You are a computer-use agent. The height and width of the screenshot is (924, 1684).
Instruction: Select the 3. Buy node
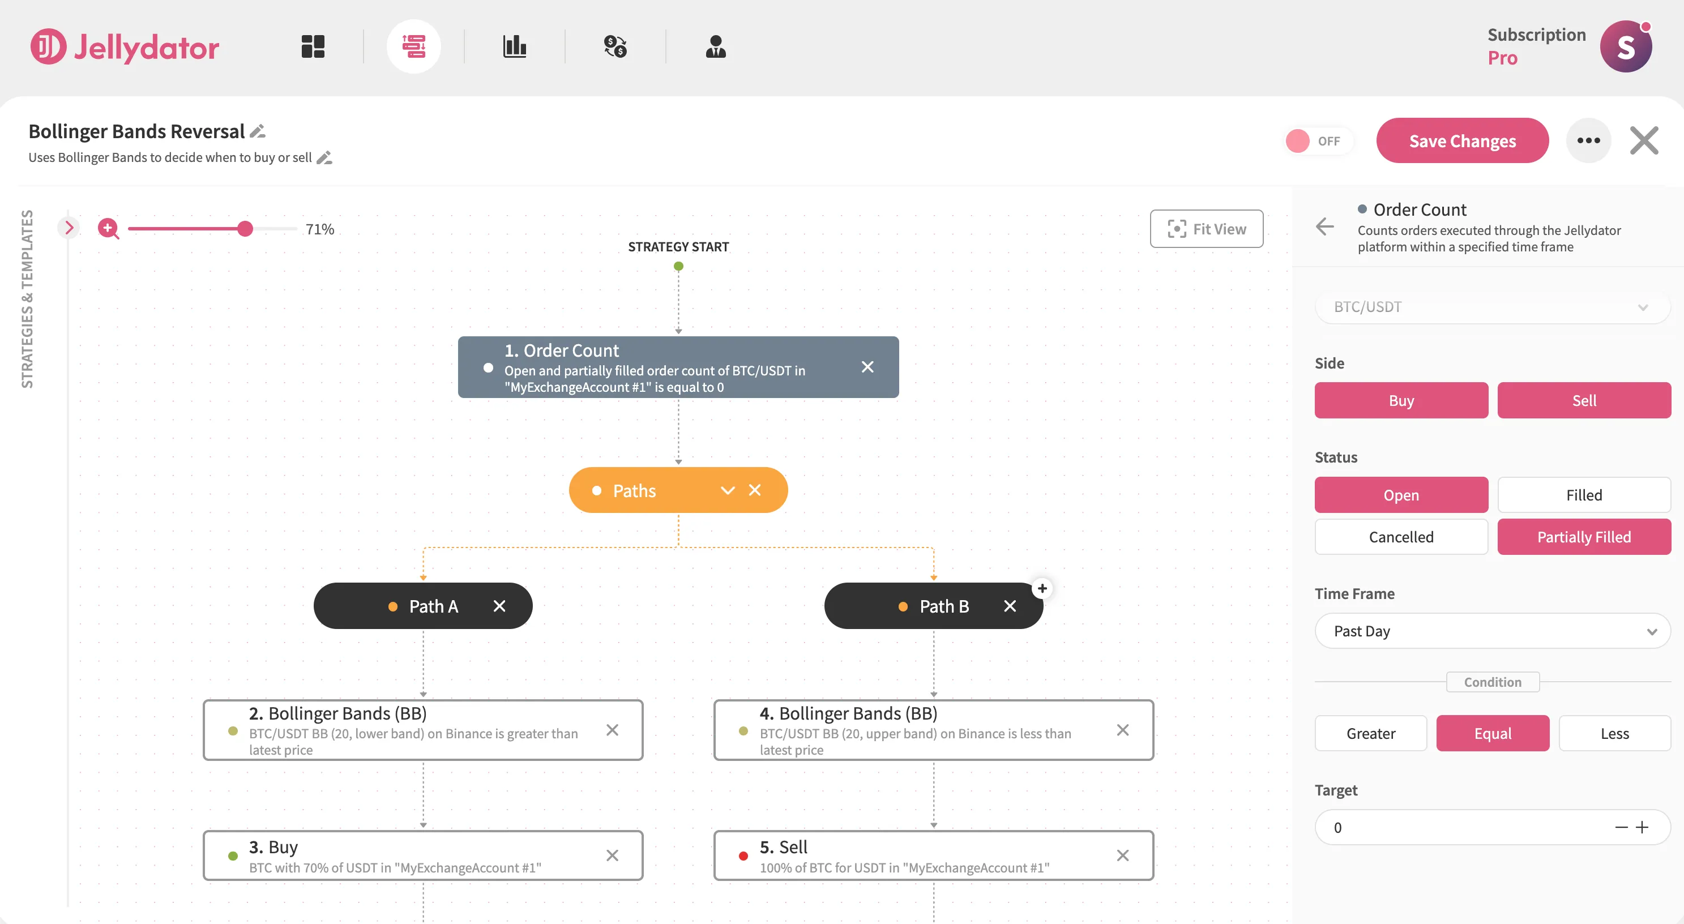click(x=423, y=855)
